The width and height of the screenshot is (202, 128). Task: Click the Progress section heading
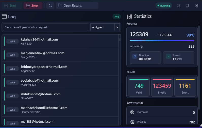tap(132, 24)
